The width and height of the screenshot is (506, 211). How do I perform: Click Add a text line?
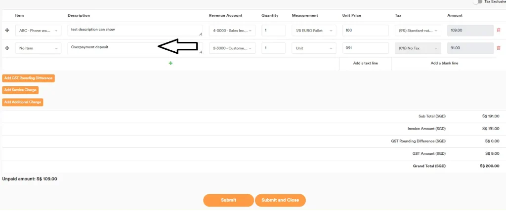365,63
